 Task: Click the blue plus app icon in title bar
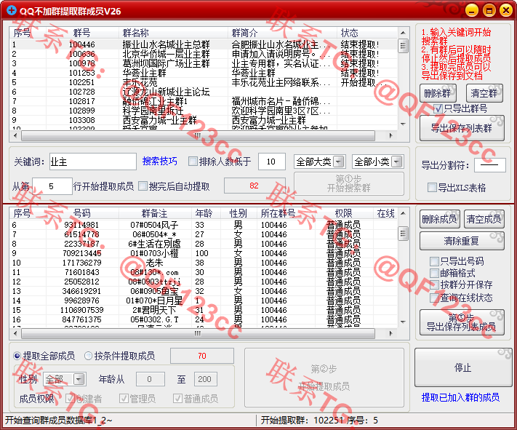(x=11, y=11)
